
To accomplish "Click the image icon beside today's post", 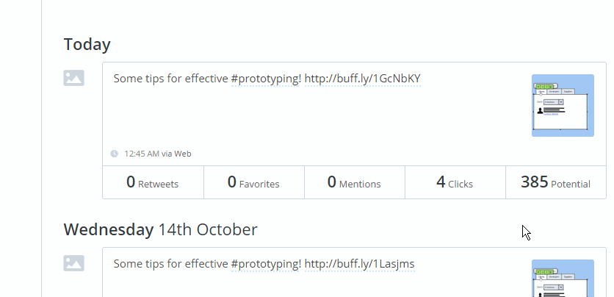I will [x=74, y=78].
